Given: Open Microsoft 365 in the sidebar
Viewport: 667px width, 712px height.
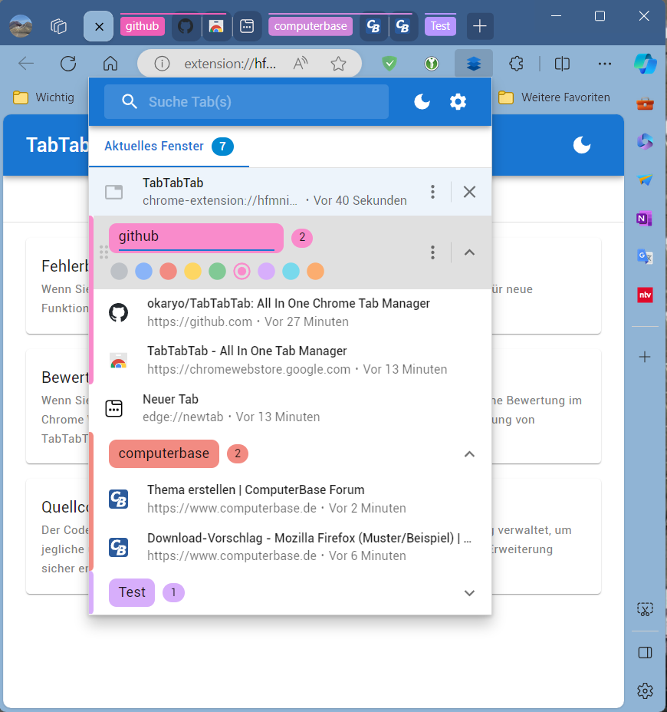Looking at the screenshot, I should pos(645,142).
